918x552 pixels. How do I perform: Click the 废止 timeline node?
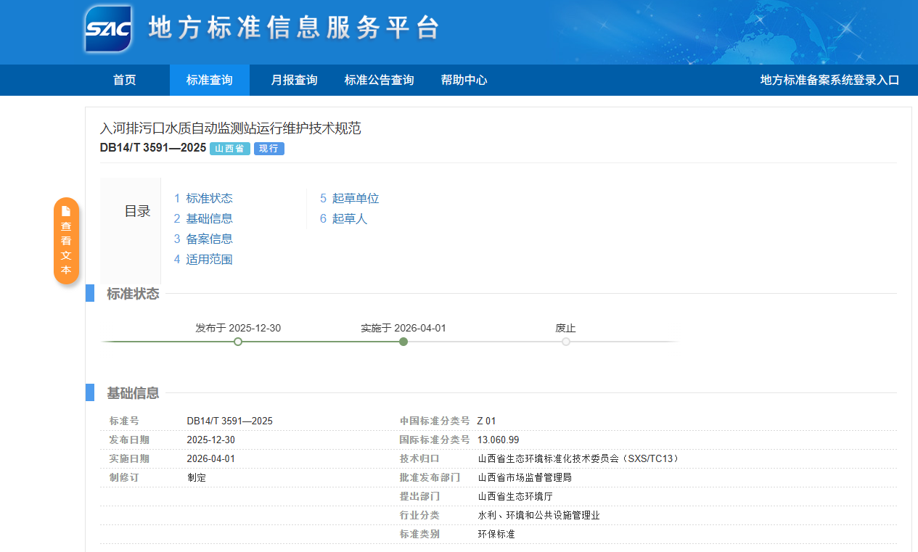566,342
